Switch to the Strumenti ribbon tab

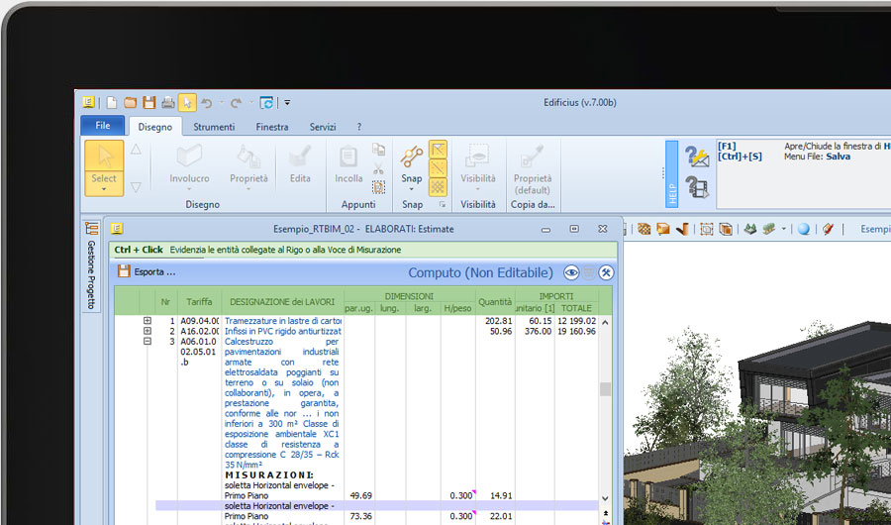click(214, 127)
